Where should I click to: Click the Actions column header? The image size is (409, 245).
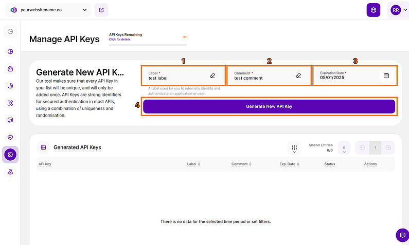tap(370, 164)
